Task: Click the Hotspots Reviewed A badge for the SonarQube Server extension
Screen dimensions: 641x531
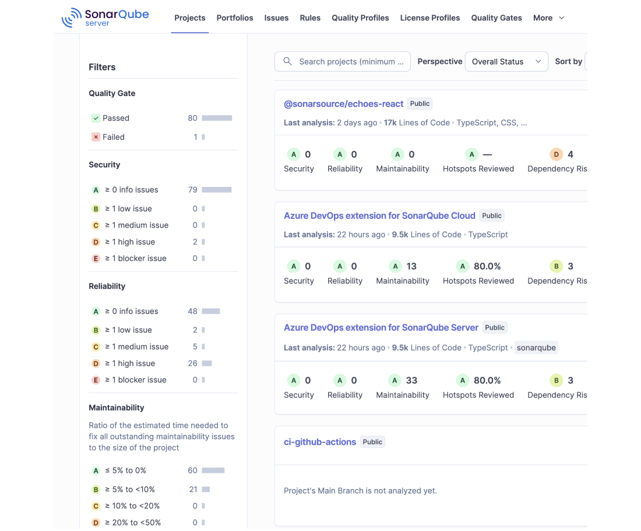Action: click(462, 381)
